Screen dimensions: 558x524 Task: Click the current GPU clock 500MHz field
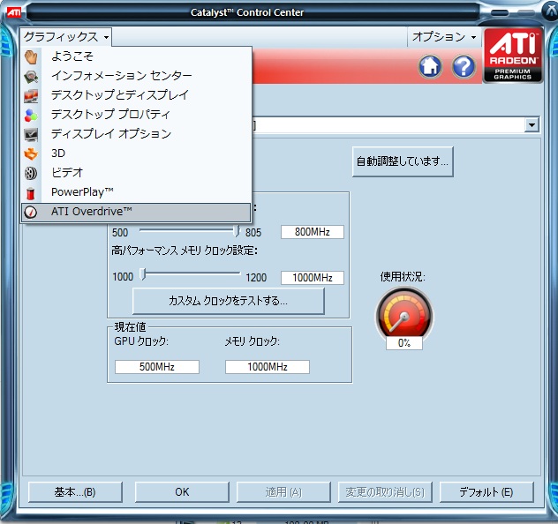[157, 366]
